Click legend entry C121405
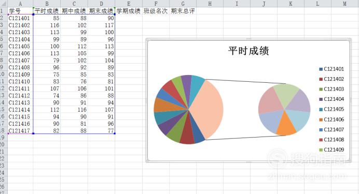 (x=332, y=109)
